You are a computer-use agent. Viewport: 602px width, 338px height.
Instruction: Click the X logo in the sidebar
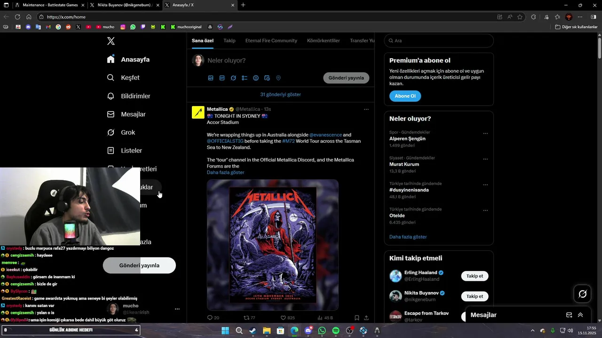[x=111, y=41]
